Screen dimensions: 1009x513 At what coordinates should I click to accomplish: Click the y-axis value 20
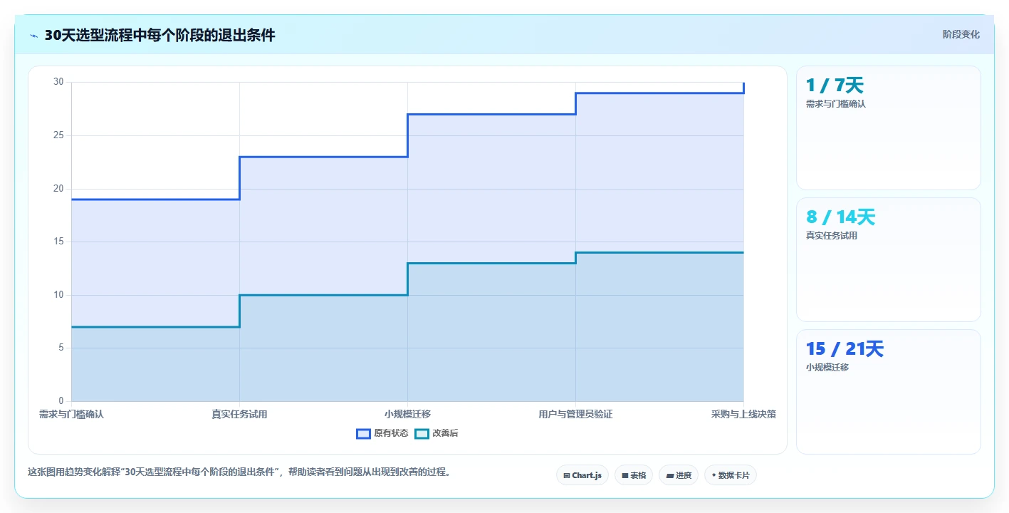(58, 189)
